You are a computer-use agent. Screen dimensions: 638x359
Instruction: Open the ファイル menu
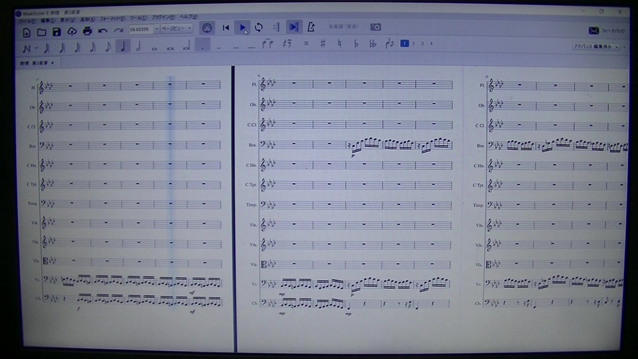point(26,21)
